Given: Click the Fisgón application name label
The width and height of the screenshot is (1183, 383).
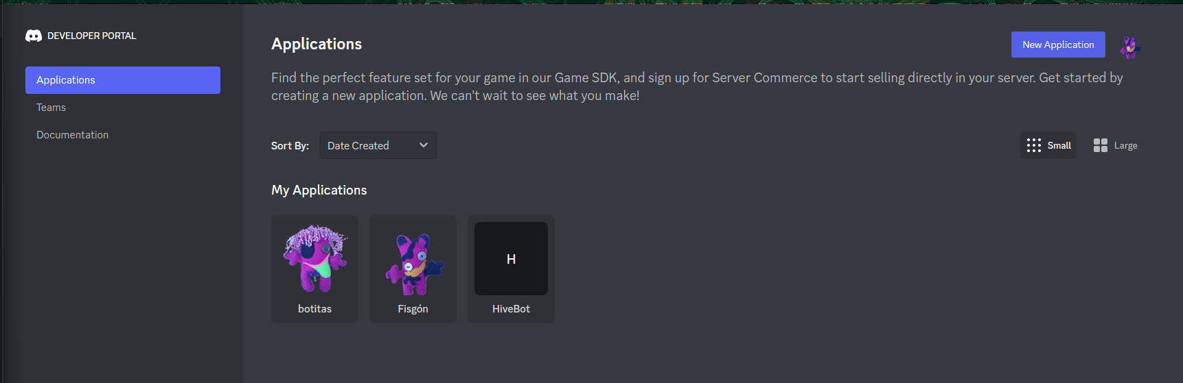Looking at the screenshot, I should click(413, 309).
